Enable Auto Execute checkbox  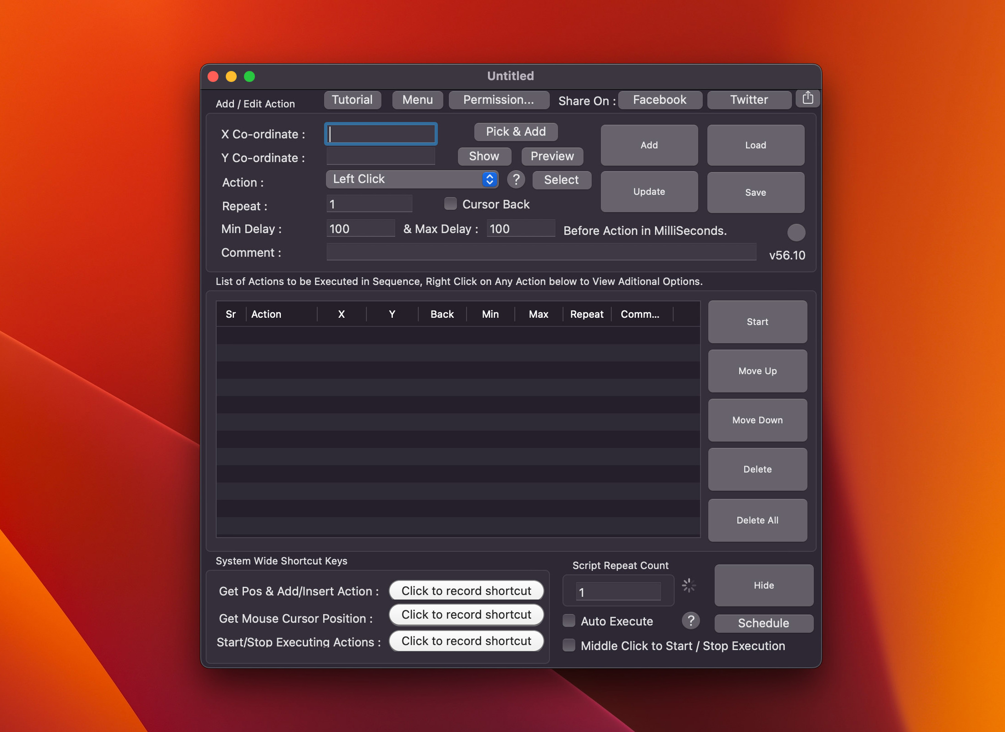(568, 621)
